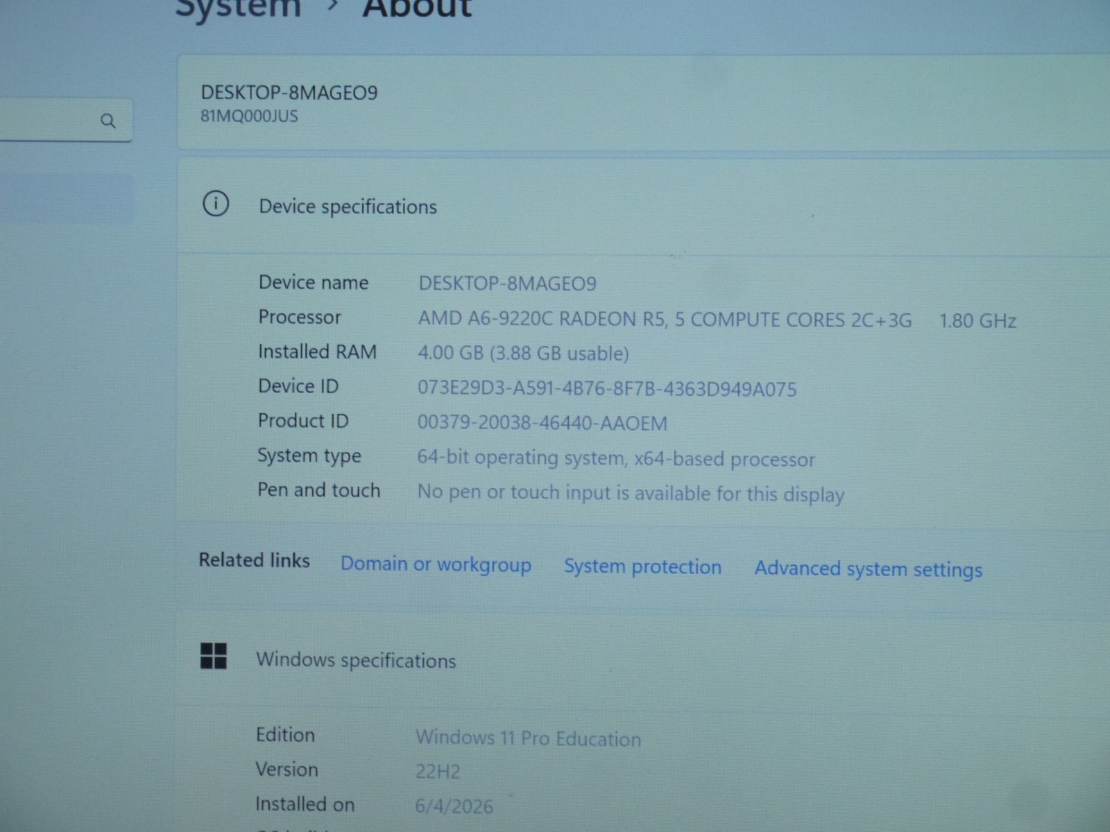
Task: Select Device ID value 073E29D3-A591-4B76-8F7B-4363D949A075
Action: click(607, 389)
